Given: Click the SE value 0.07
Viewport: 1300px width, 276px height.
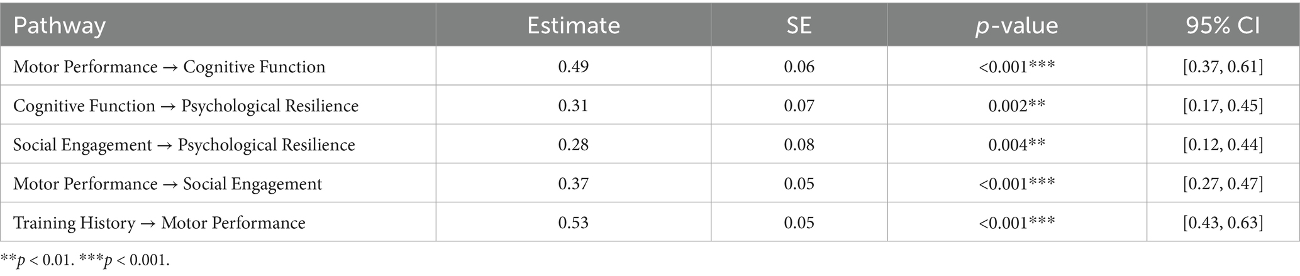Looking at the screenshot, I should point(799,106).
